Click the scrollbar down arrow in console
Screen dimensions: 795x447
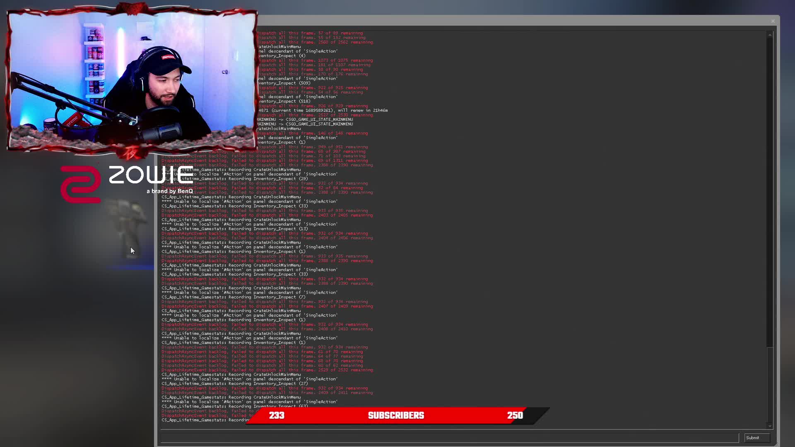tap(770, 425)
